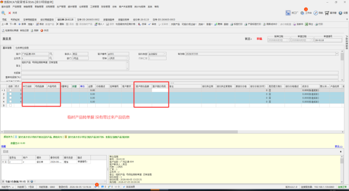Open the shopping cart icon
Image resolution: width=349 pixels, height=191 pixels.
(x=327, y=13)
